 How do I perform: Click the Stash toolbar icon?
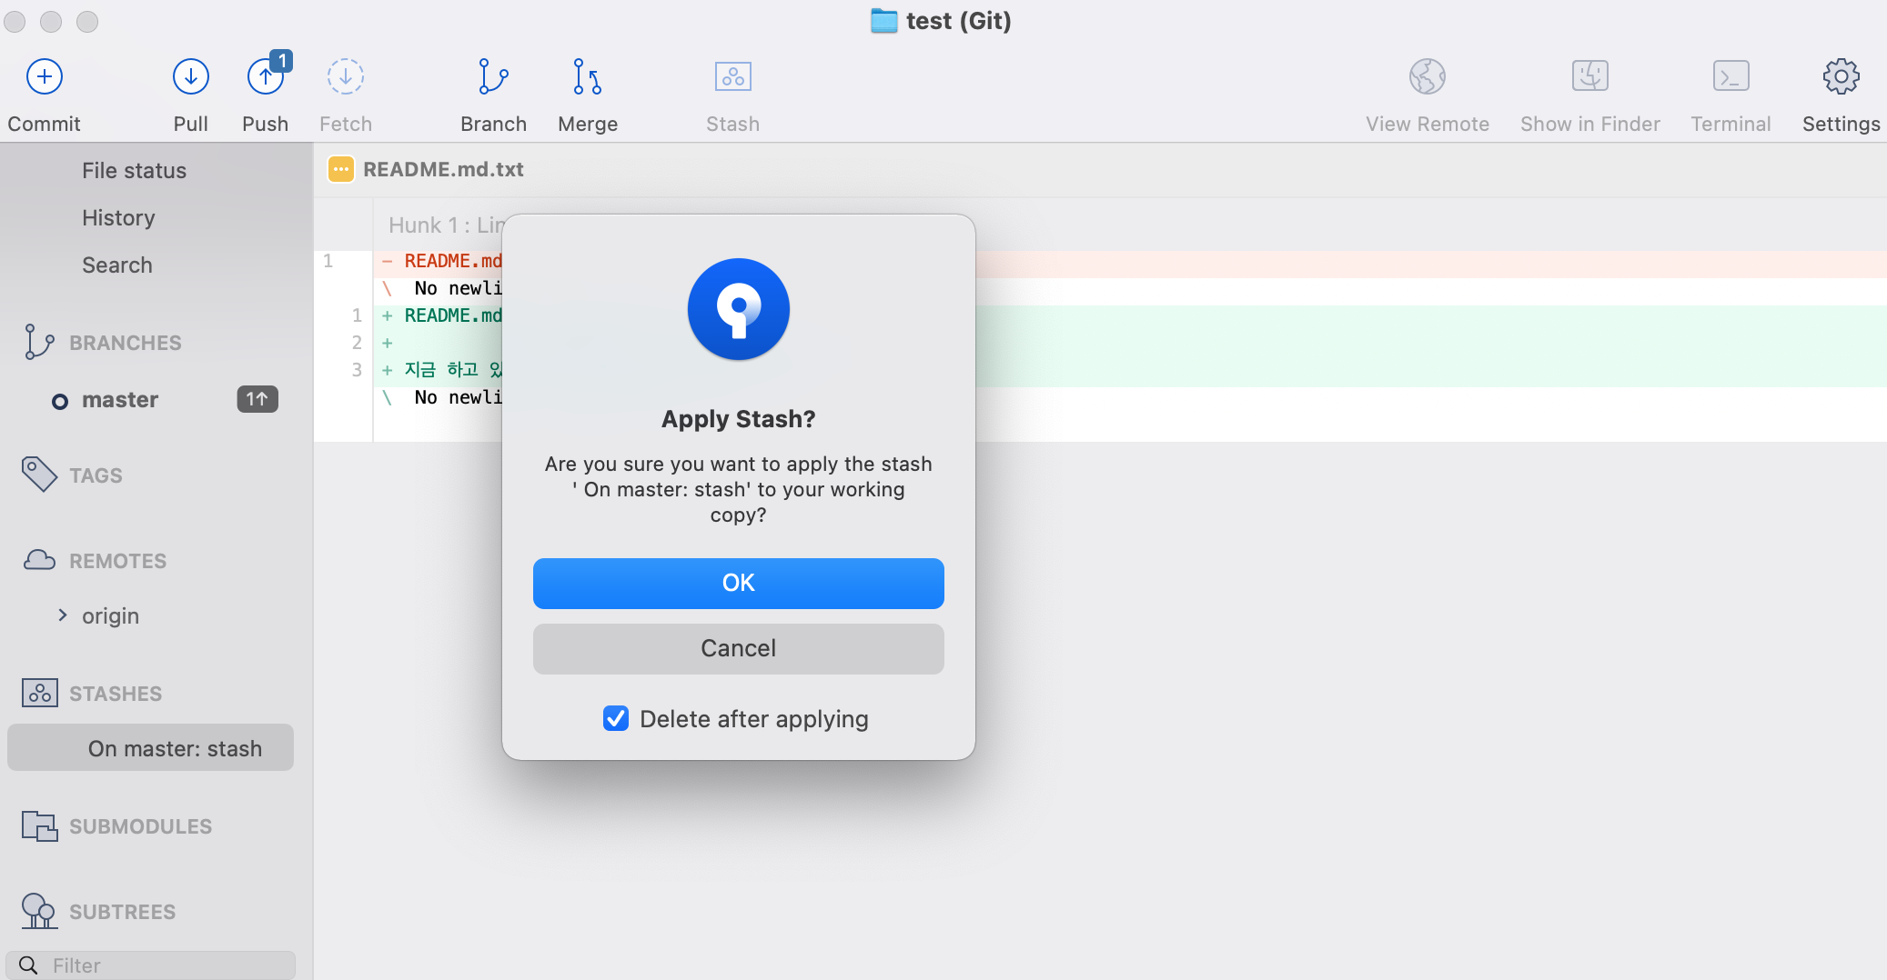pos(732,77)
